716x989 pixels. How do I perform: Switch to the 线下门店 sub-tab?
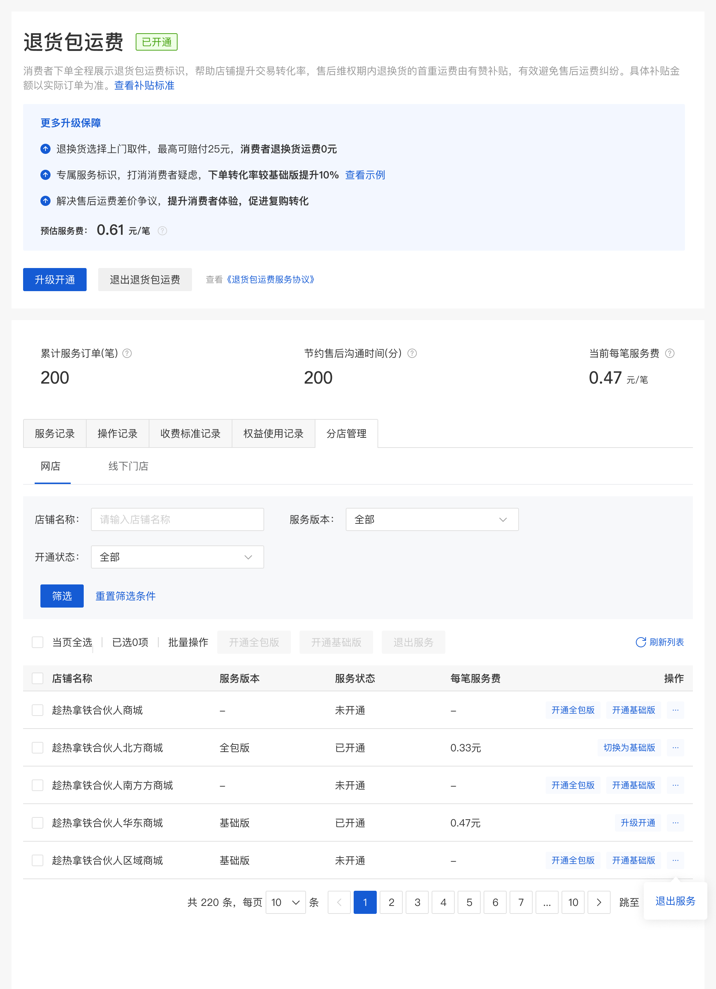(128, 466)
